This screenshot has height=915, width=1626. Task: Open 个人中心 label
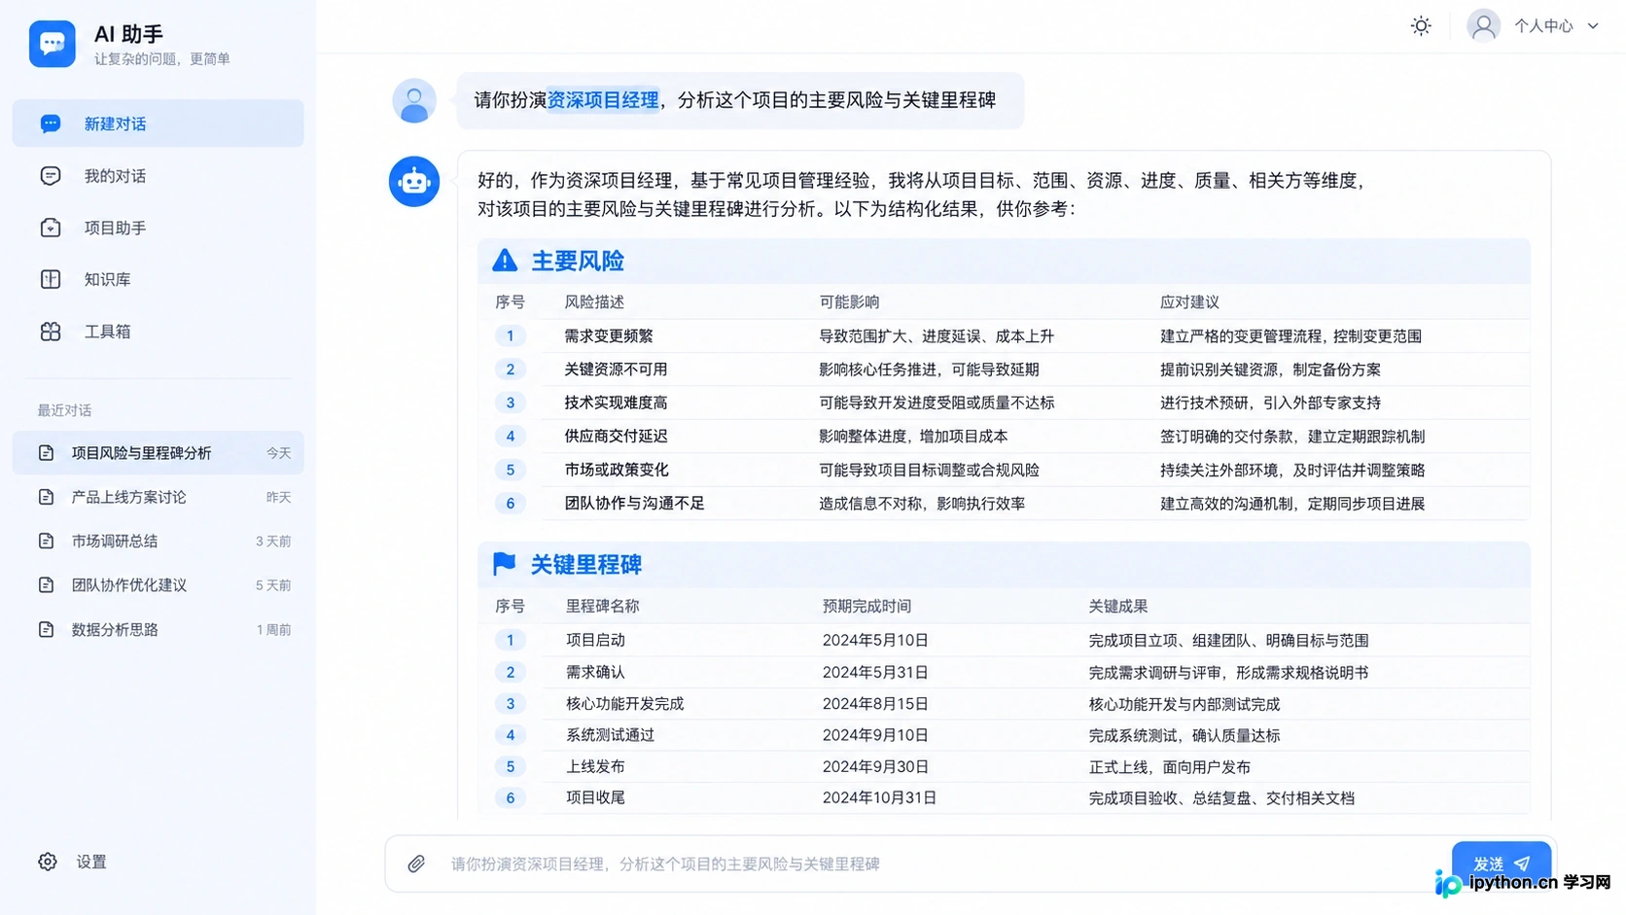[x=1543, y=26]
